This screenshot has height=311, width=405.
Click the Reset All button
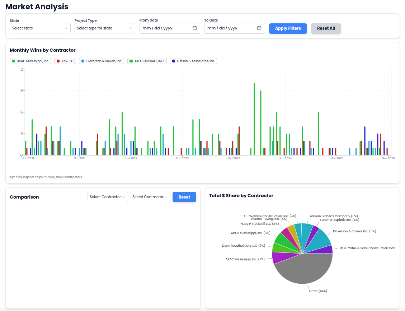point(326,28)
